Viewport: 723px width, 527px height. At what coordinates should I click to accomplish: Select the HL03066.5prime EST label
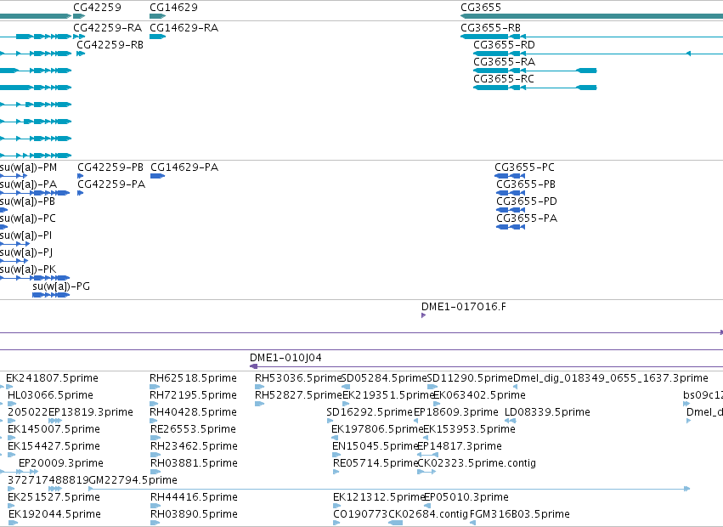50,395
